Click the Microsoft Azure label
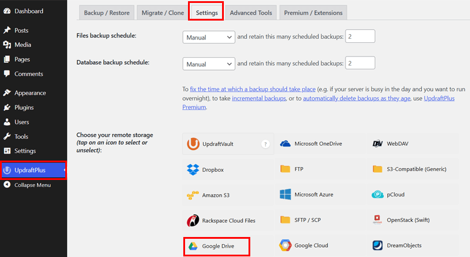 click(314, 194)
